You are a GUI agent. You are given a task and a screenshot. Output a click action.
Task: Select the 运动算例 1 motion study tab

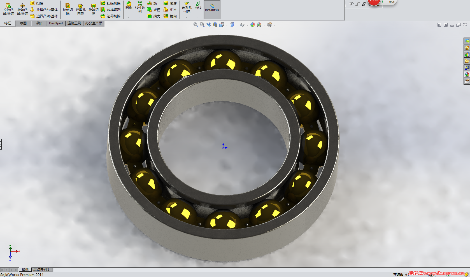tap(41, 269)
